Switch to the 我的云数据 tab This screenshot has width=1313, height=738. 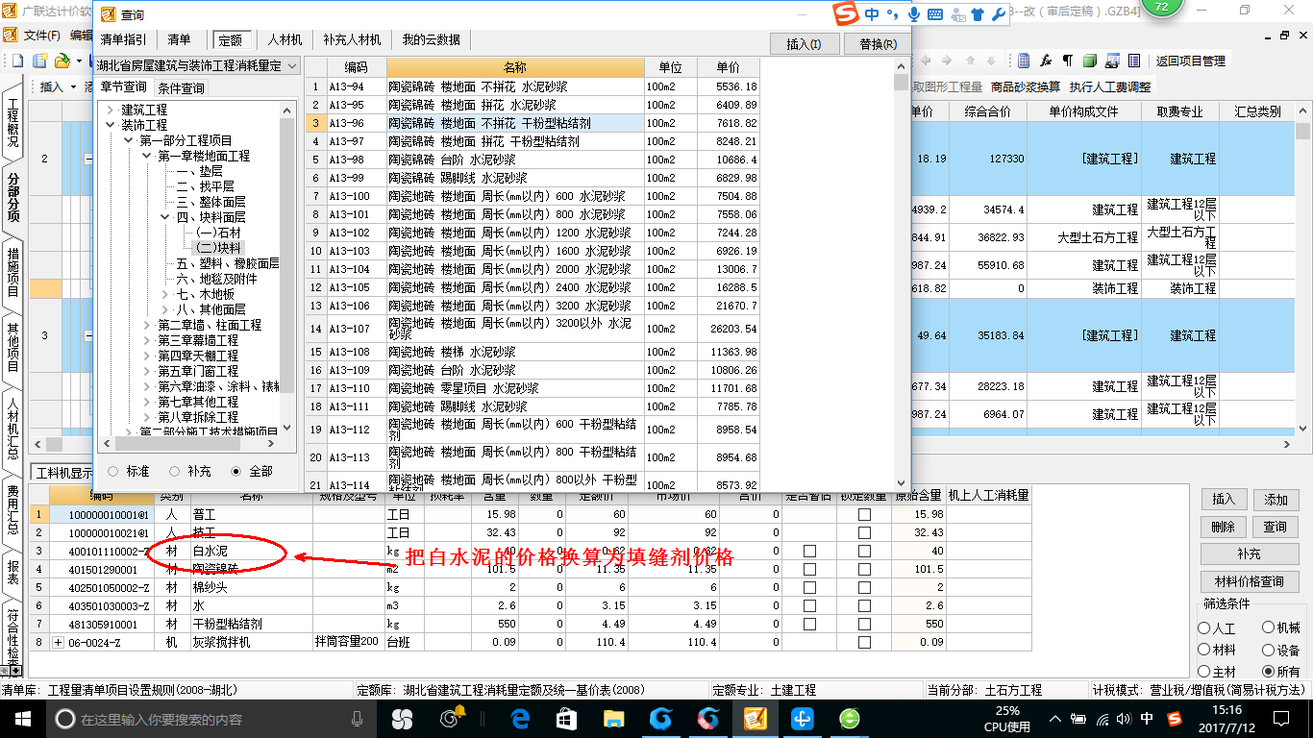431,40
